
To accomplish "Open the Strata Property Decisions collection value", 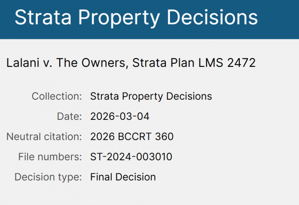I will point(151,96).
